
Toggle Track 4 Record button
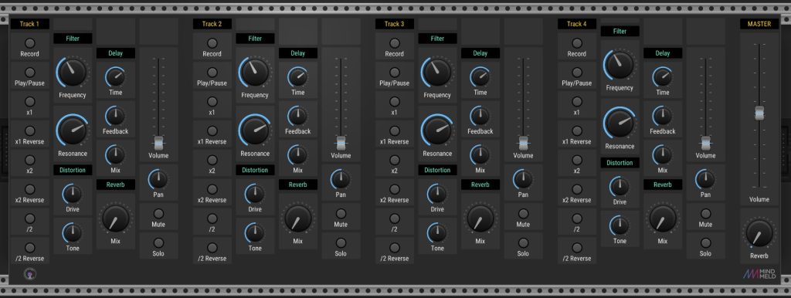[x=577, y=43]
